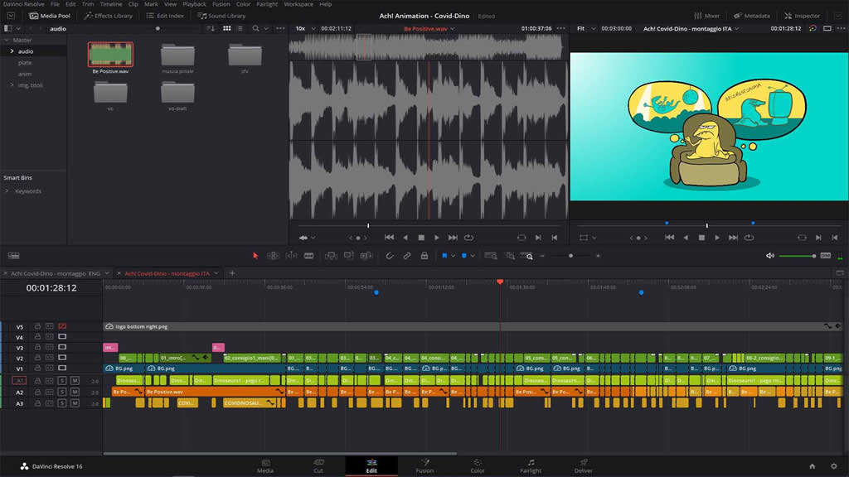Open the Search icon in Media Pool
849x477 pixels.
point(255,28)
